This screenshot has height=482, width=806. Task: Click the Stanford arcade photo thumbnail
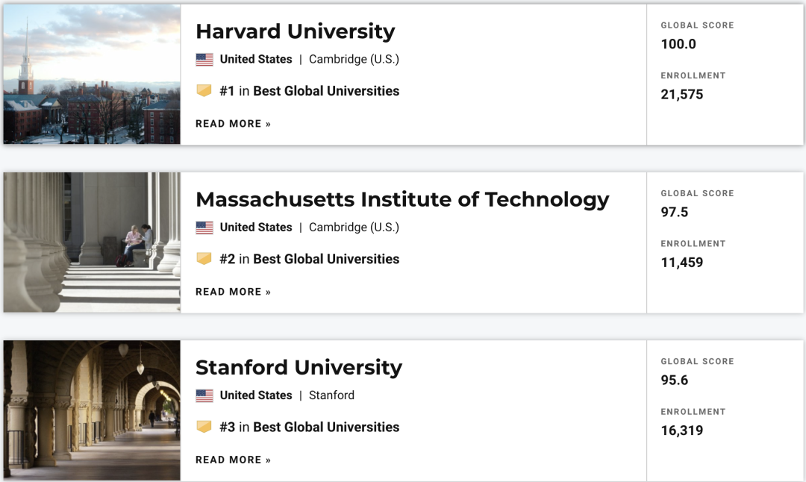point(92,410)
